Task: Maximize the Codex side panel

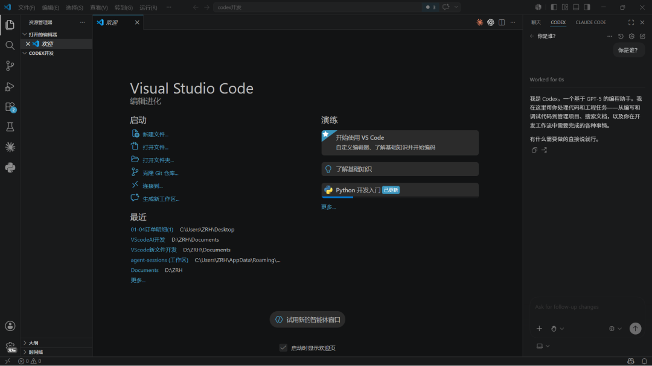Action: pos(631,22)
